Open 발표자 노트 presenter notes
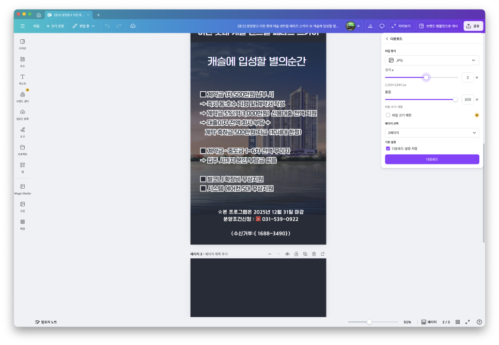Image resolution: width=499 pixels, height=345 pixels. (46, 322)
